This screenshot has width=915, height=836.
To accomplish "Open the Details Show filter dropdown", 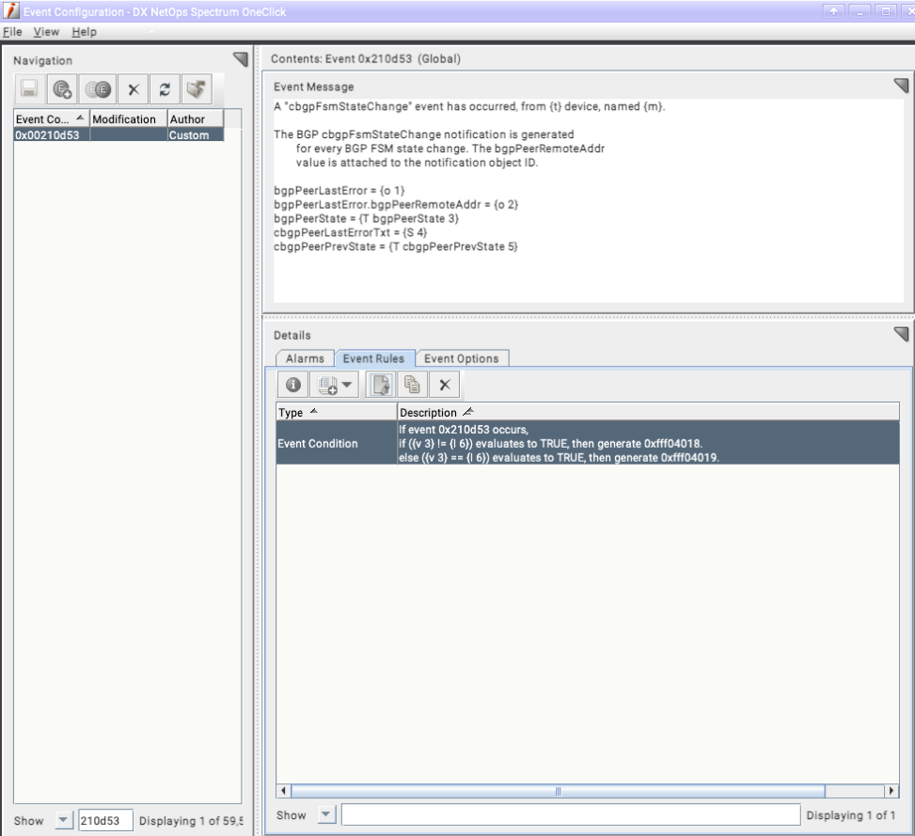I will tap(324, 813).
